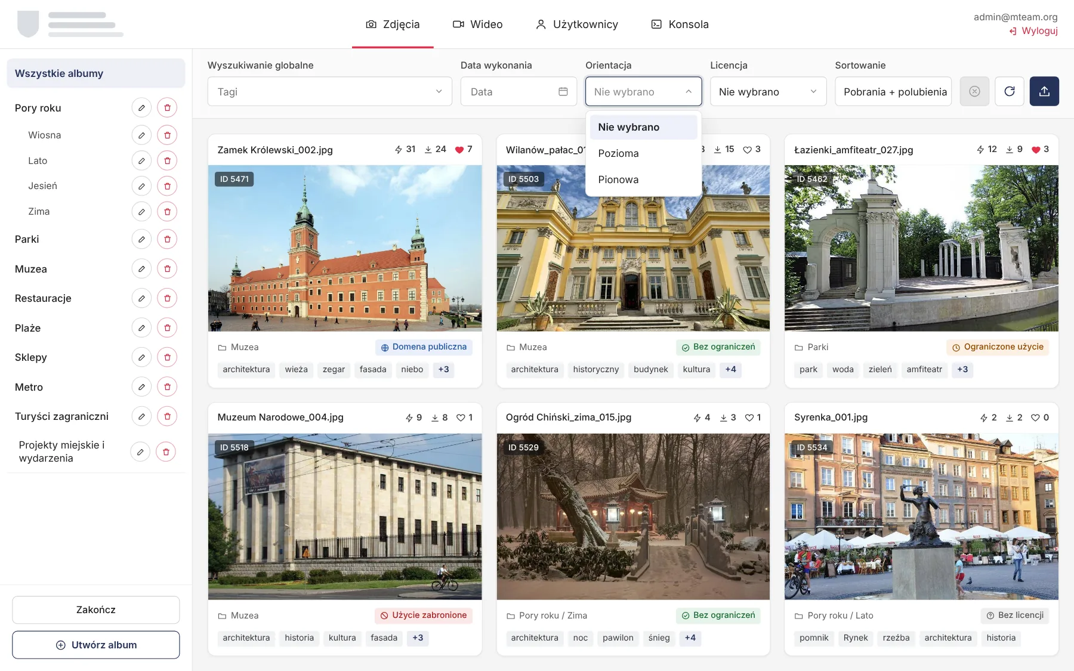Create album with Utwórz album button
Image resolution: width=1074 pixels, height=671 pixels.
[96, 645]
